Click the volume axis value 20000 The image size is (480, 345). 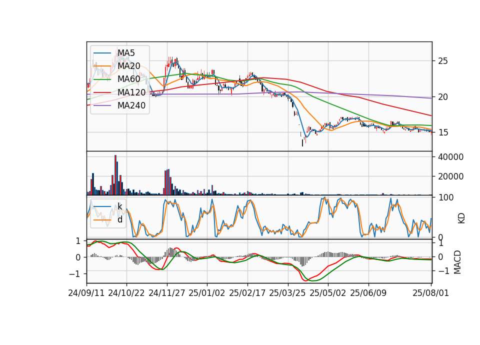[x=451, y=176]
